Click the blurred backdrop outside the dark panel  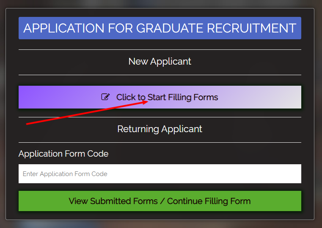(x=160, y=224)
